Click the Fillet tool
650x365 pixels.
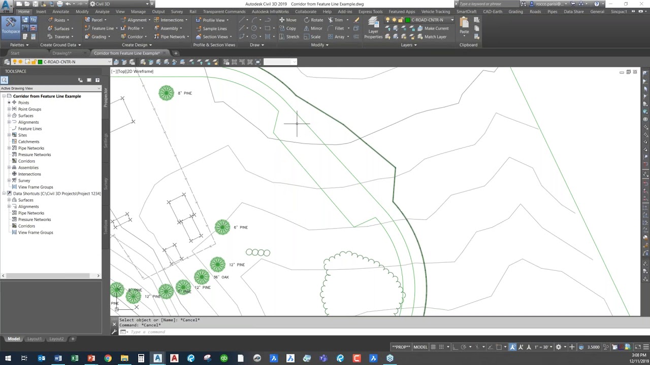(x=336, y=28)
